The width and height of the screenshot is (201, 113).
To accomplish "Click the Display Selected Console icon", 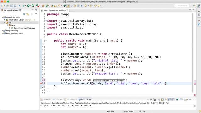I will (x=181, y=100).
